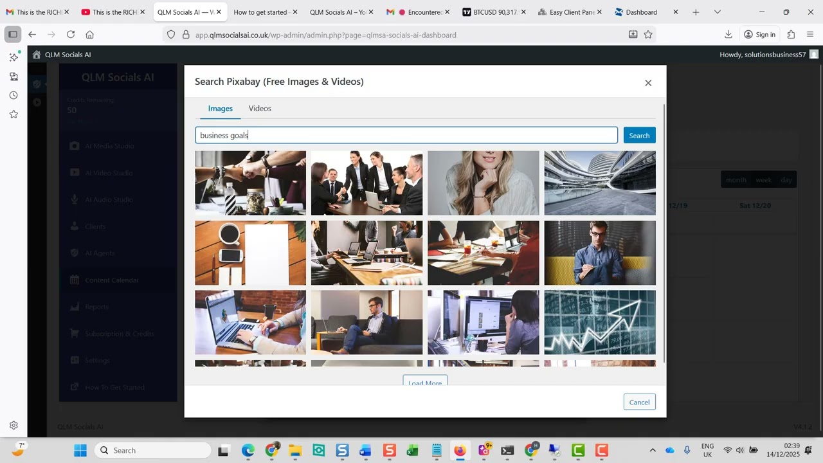Click the Load More button
The image size is (823, 463).
click(425, 381)
